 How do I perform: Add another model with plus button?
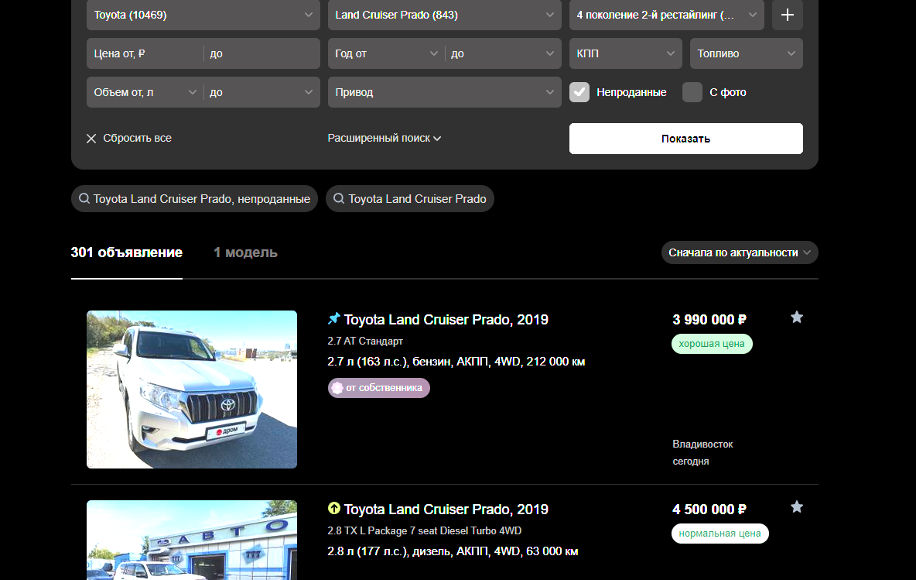pos(787,15)
